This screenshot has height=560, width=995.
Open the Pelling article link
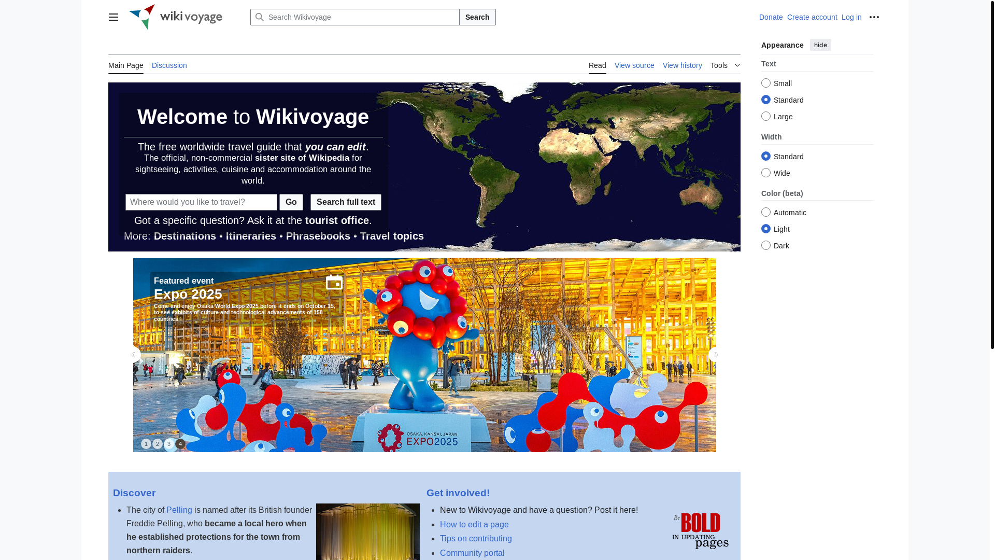[x=179, y=510]
